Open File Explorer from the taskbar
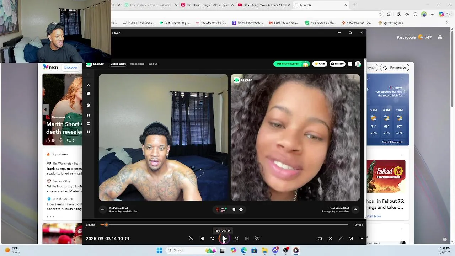This screenshot has width=455, height=256. tap(264, 250)
